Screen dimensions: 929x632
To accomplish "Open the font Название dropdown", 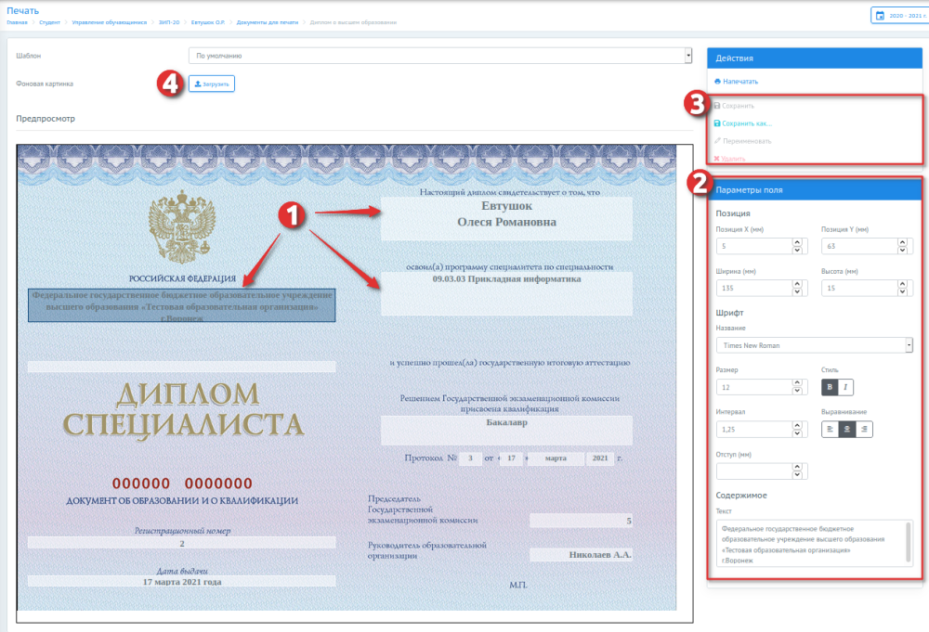I will click(814, 345).
